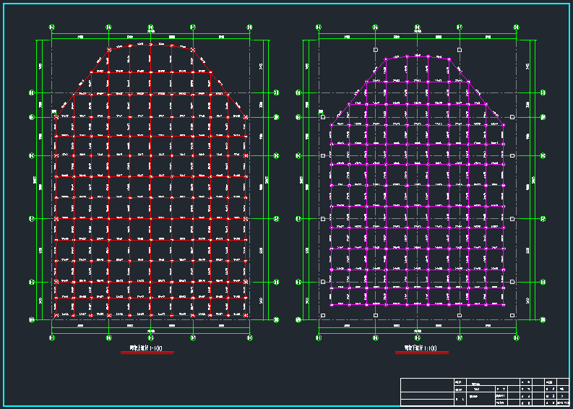The width and height of the screenshot is (573, 409).
Task: Select the top-left grid bubble of the red plan
Action: pyautogui.click(x=52, y=27)
